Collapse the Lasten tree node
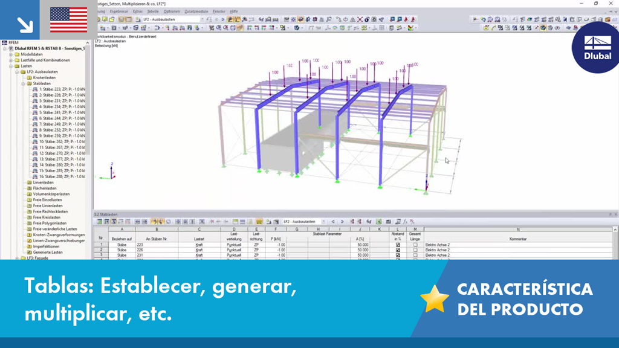619x348 pixels. [x=11, y=66]
